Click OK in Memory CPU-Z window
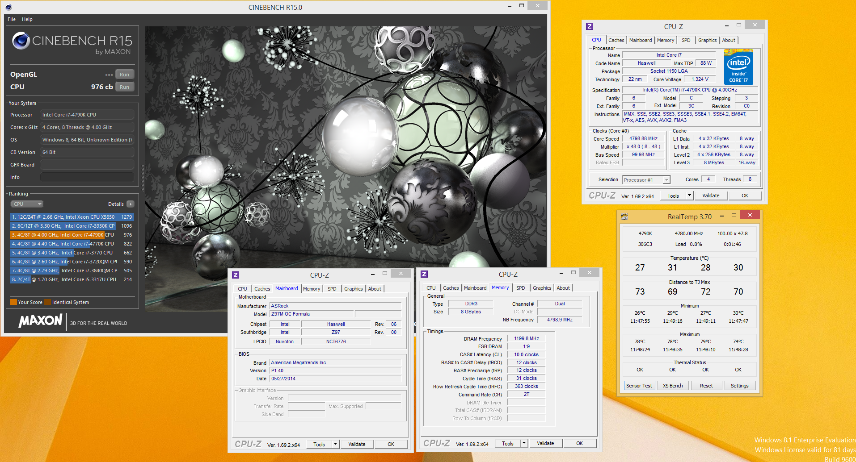Image resolution: width=856 pixels, height=462 pixels. (579, 443)
